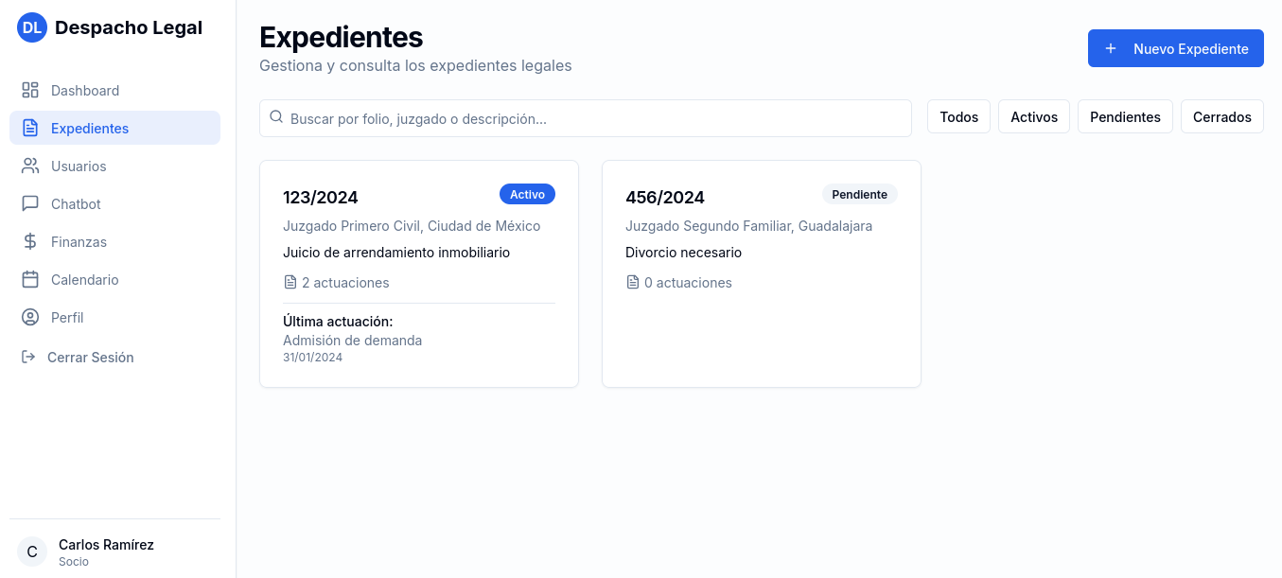This screenshot has width=1282, height=578.
Task: Click the 0 actuaciones count
Action: point(688,283)
